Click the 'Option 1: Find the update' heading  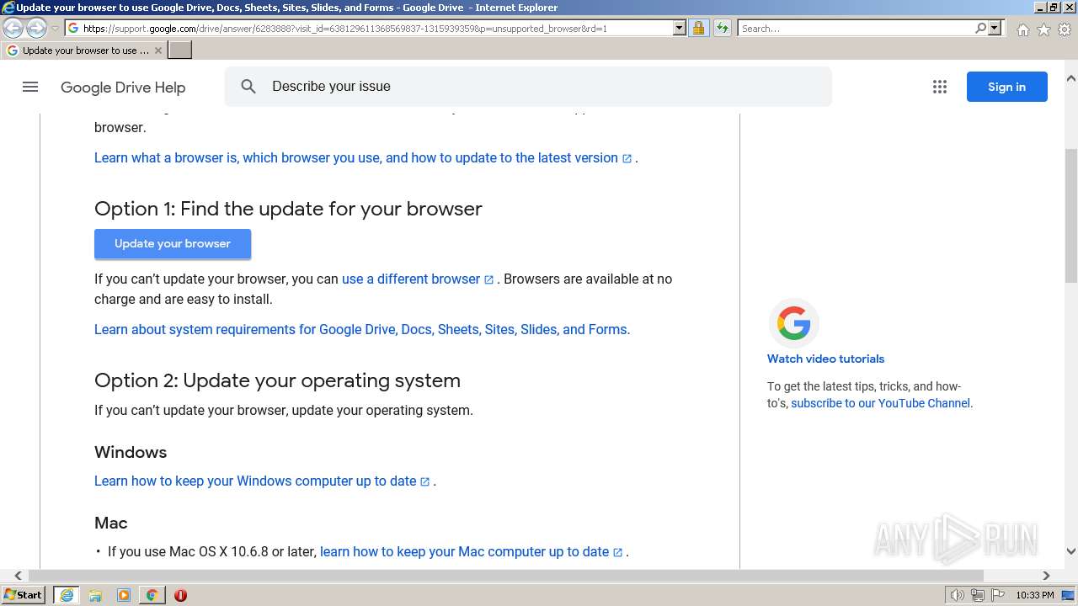point(288,209)
